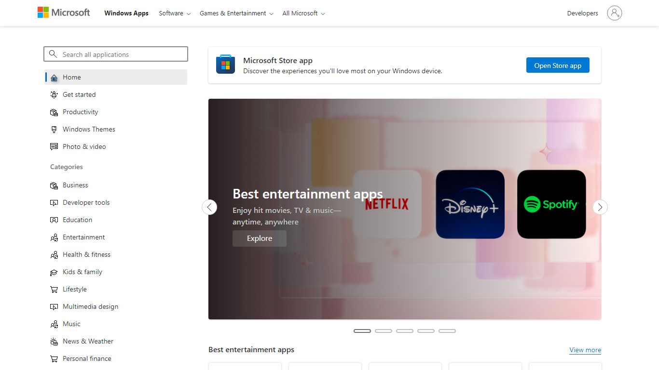Screen dimensions: 659x370
Task: Select Home in sidebar
Action: click(x=116, y=77)
